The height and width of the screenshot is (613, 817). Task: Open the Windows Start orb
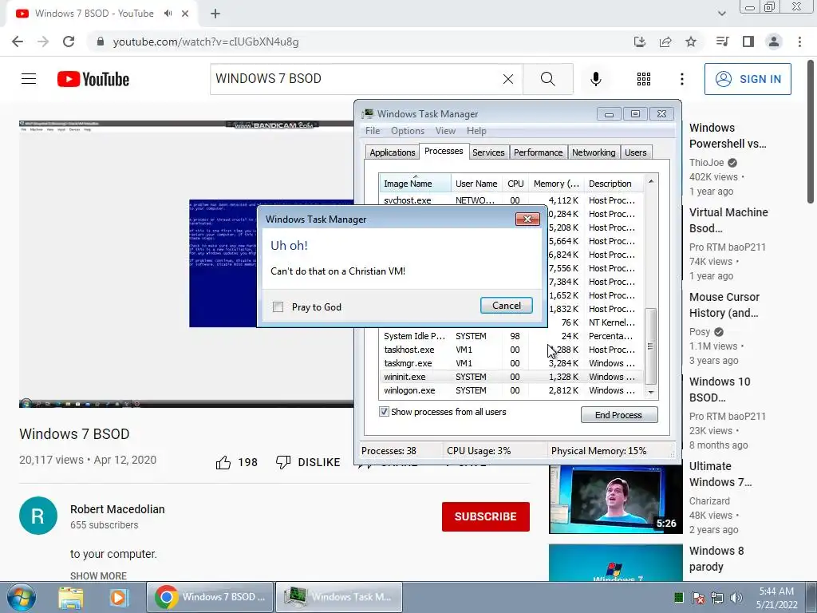pyautogui.click(x=21, y=597)
